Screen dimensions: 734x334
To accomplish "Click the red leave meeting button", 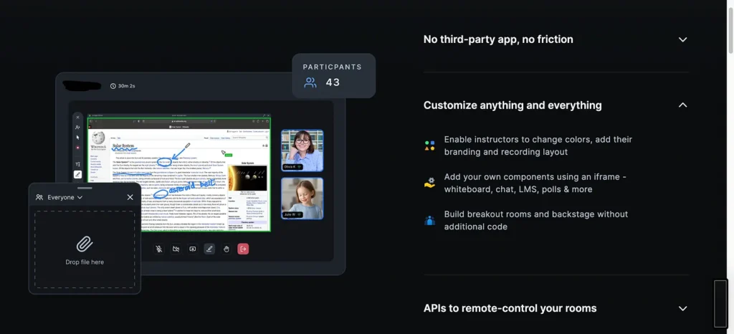I will tap(244, 249).
